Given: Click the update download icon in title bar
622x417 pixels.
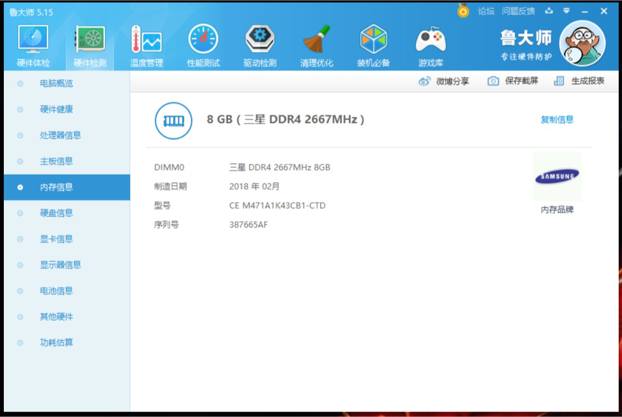Looking at the screenshot, I should point(549,11).
